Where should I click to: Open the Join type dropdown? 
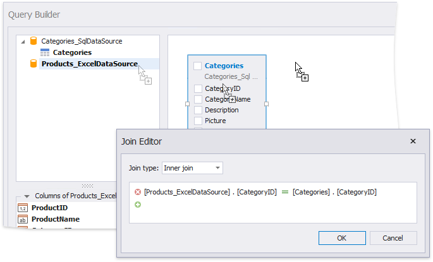[x=192, y=168]
